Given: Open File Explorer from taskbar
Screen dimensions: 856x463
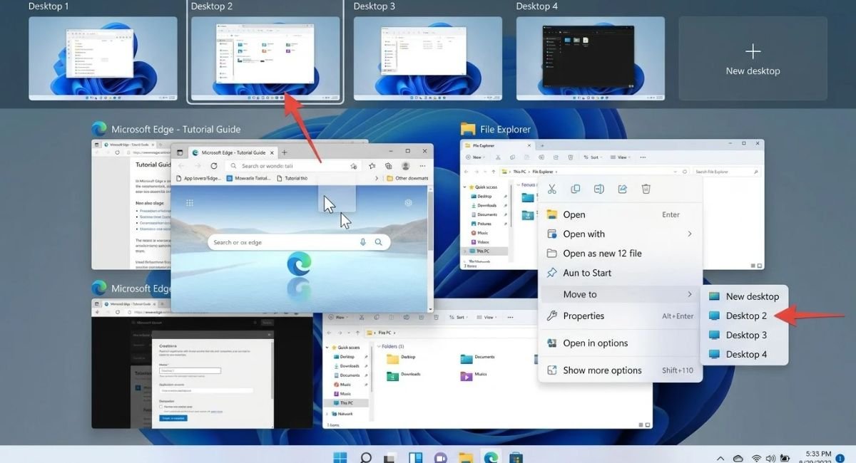Looking at the screenshot, I should click(x=466, y=457).
